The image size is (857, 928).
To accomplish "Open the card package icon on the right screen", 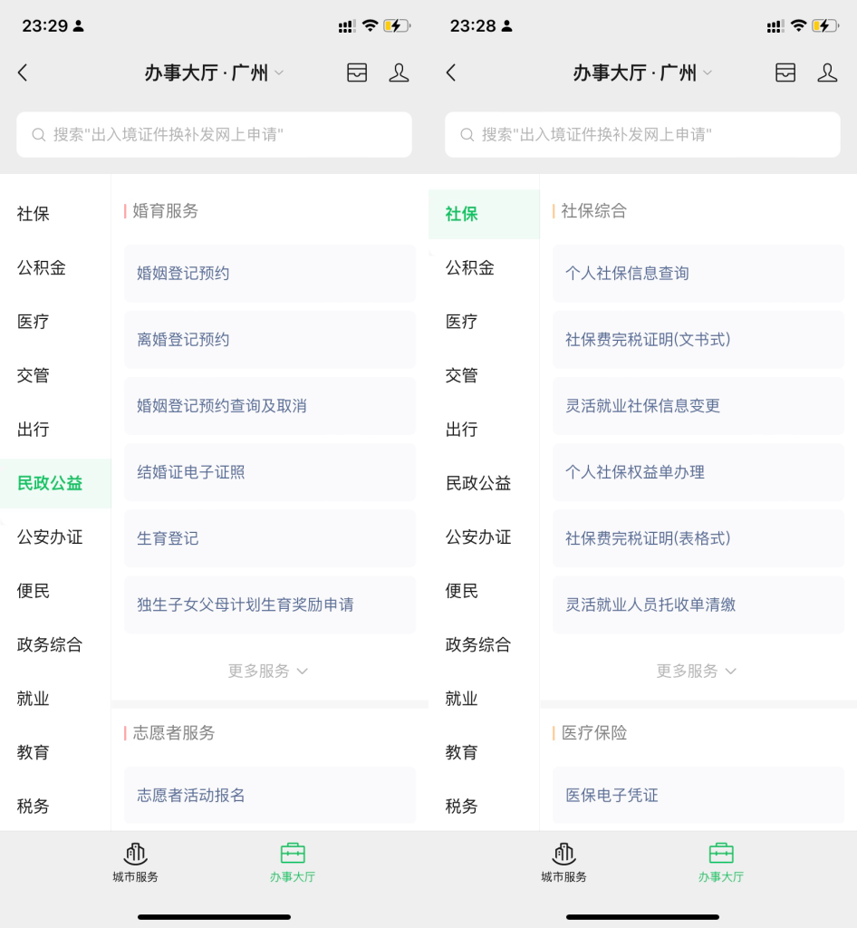I will click(x=785, y=72).
